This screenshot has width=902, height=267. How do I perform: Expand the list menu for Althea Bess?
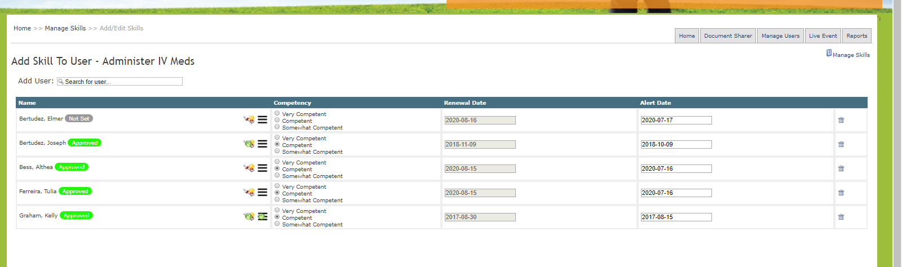[263, 168]
